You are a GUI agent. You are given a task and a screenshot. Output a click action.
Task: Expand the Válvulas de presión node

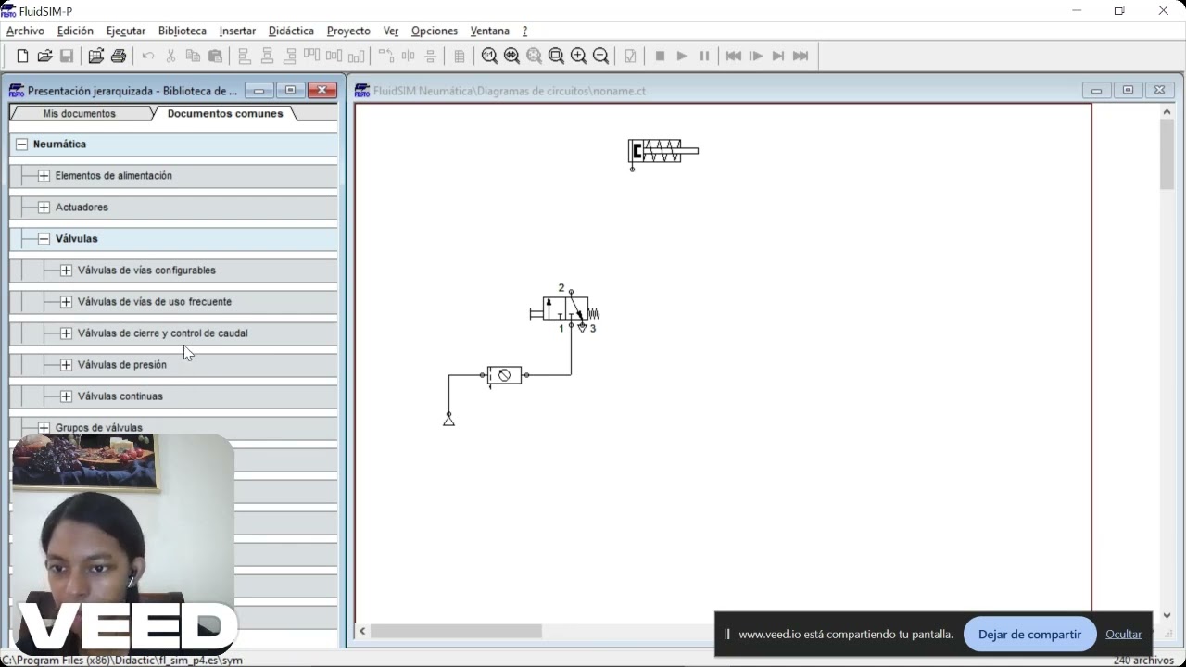(x=66, y=364)
